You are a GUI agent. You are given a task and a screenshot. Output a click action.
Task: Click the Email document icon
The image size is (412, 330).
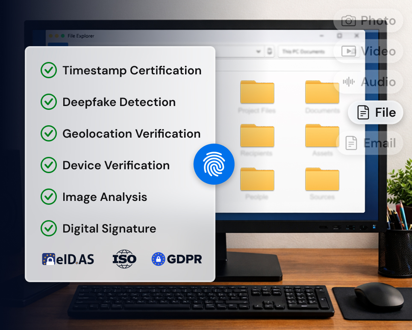(351, 143)
